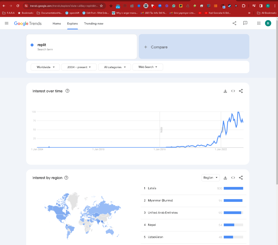Open the Trending now tab

(x=94, y=24)
